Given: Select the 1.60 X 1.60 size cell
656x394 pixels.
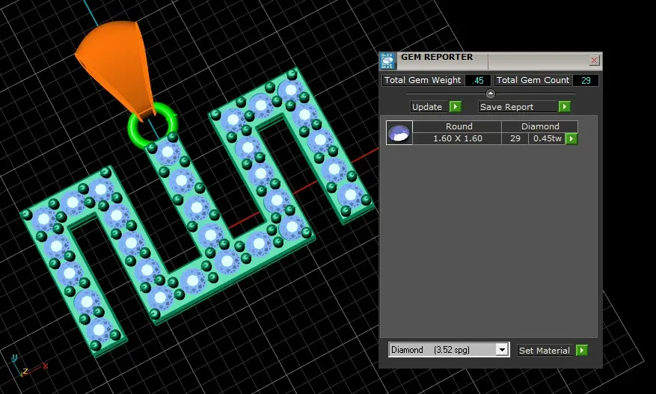Looking at the screenshot, I should (x=458, y=138).
